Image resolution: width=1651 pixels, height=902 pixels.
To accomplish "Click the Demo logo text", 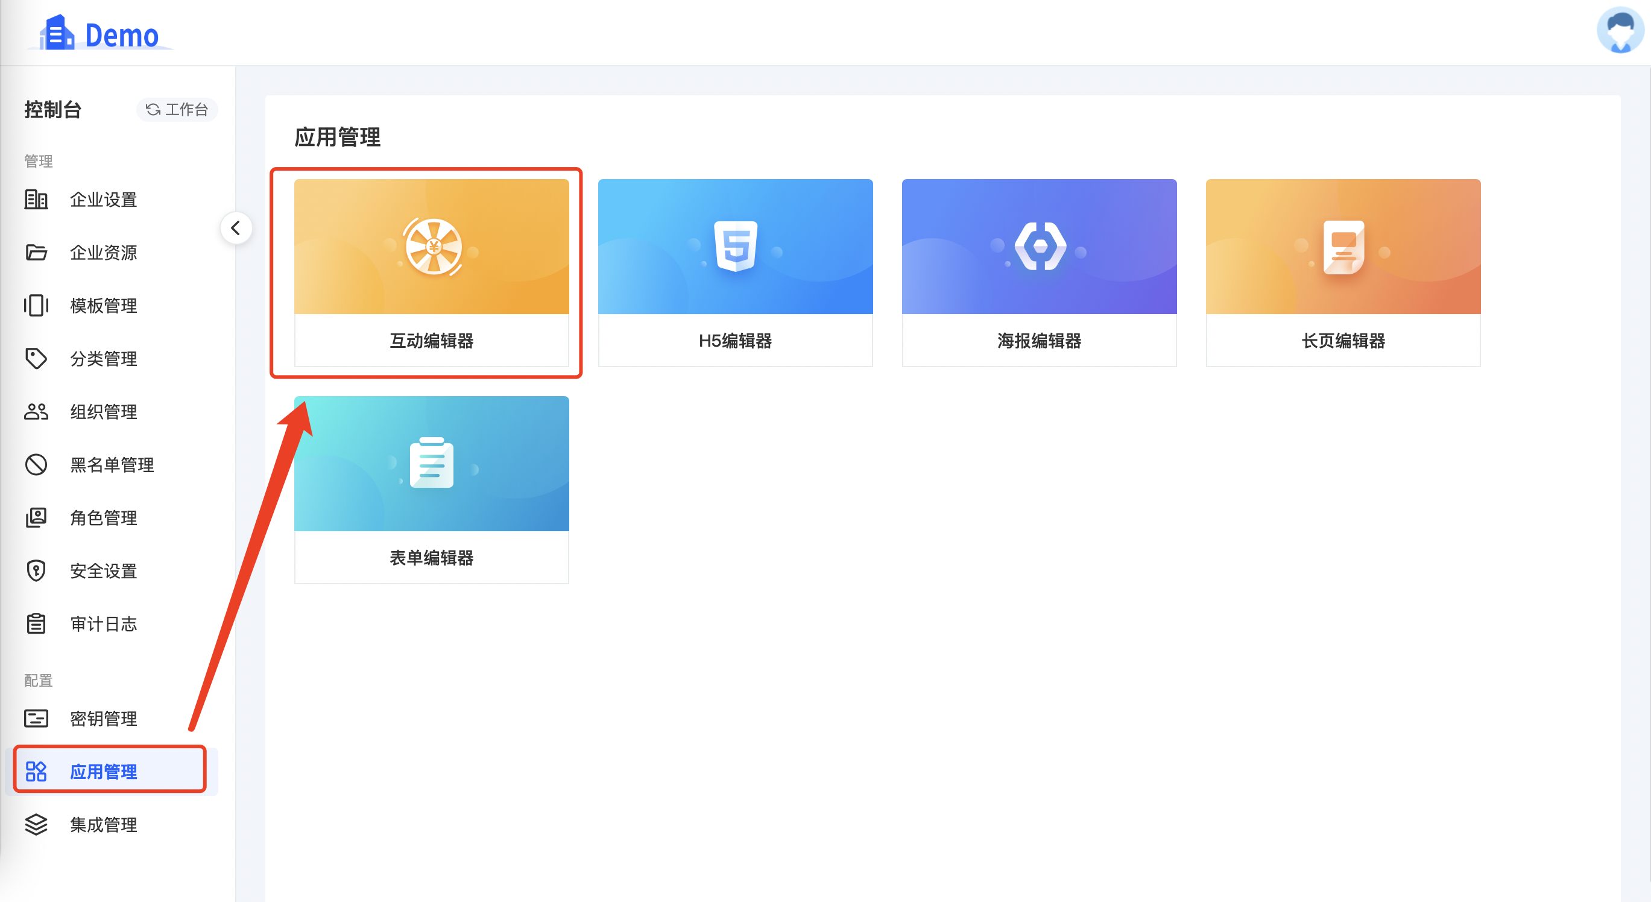I will tap(122, 35).
